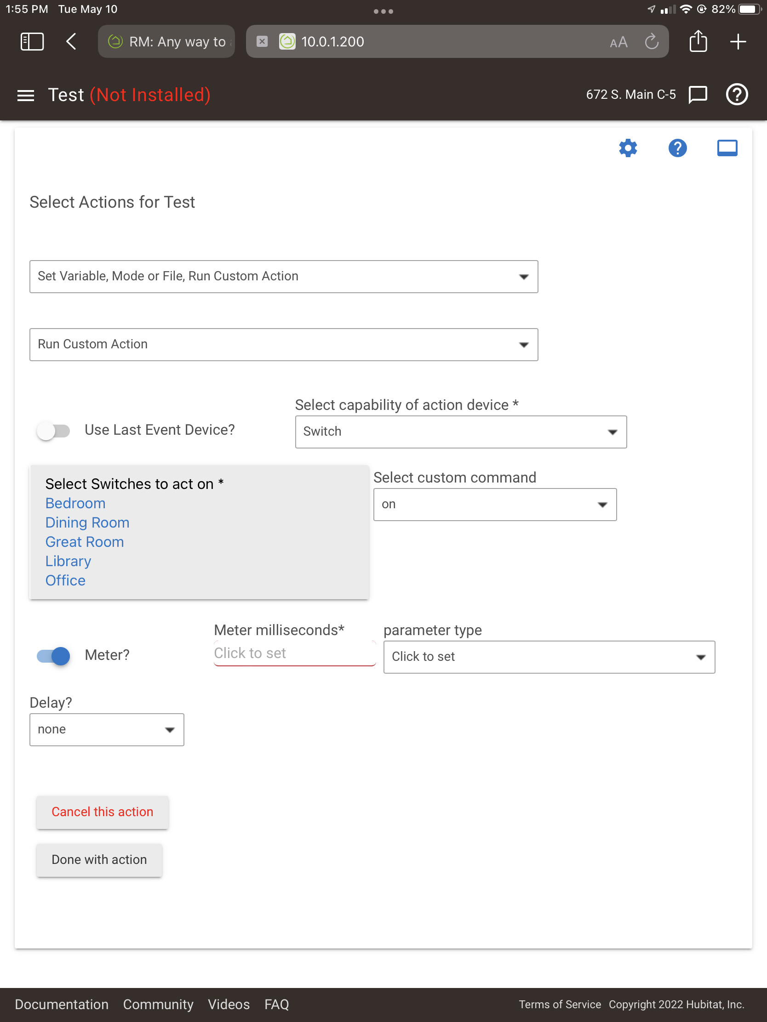Click the white circled help icon in header
The height and width of the screenshot is (1022, 767).
pyautogui.click(x=737, y=95)
